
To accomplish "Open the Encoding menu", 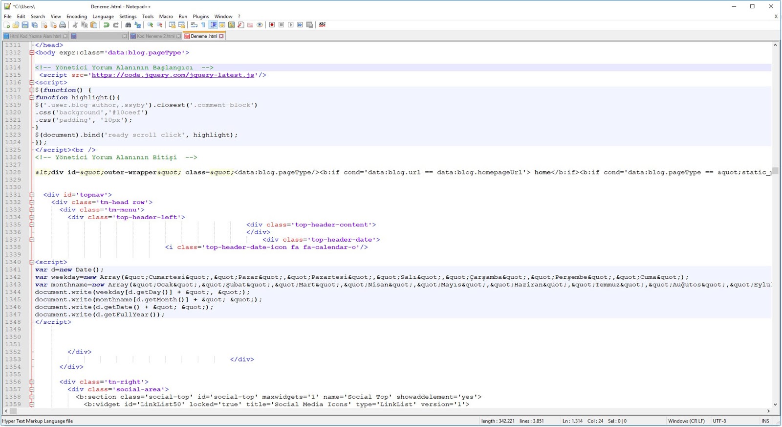I will pos(77,16).
